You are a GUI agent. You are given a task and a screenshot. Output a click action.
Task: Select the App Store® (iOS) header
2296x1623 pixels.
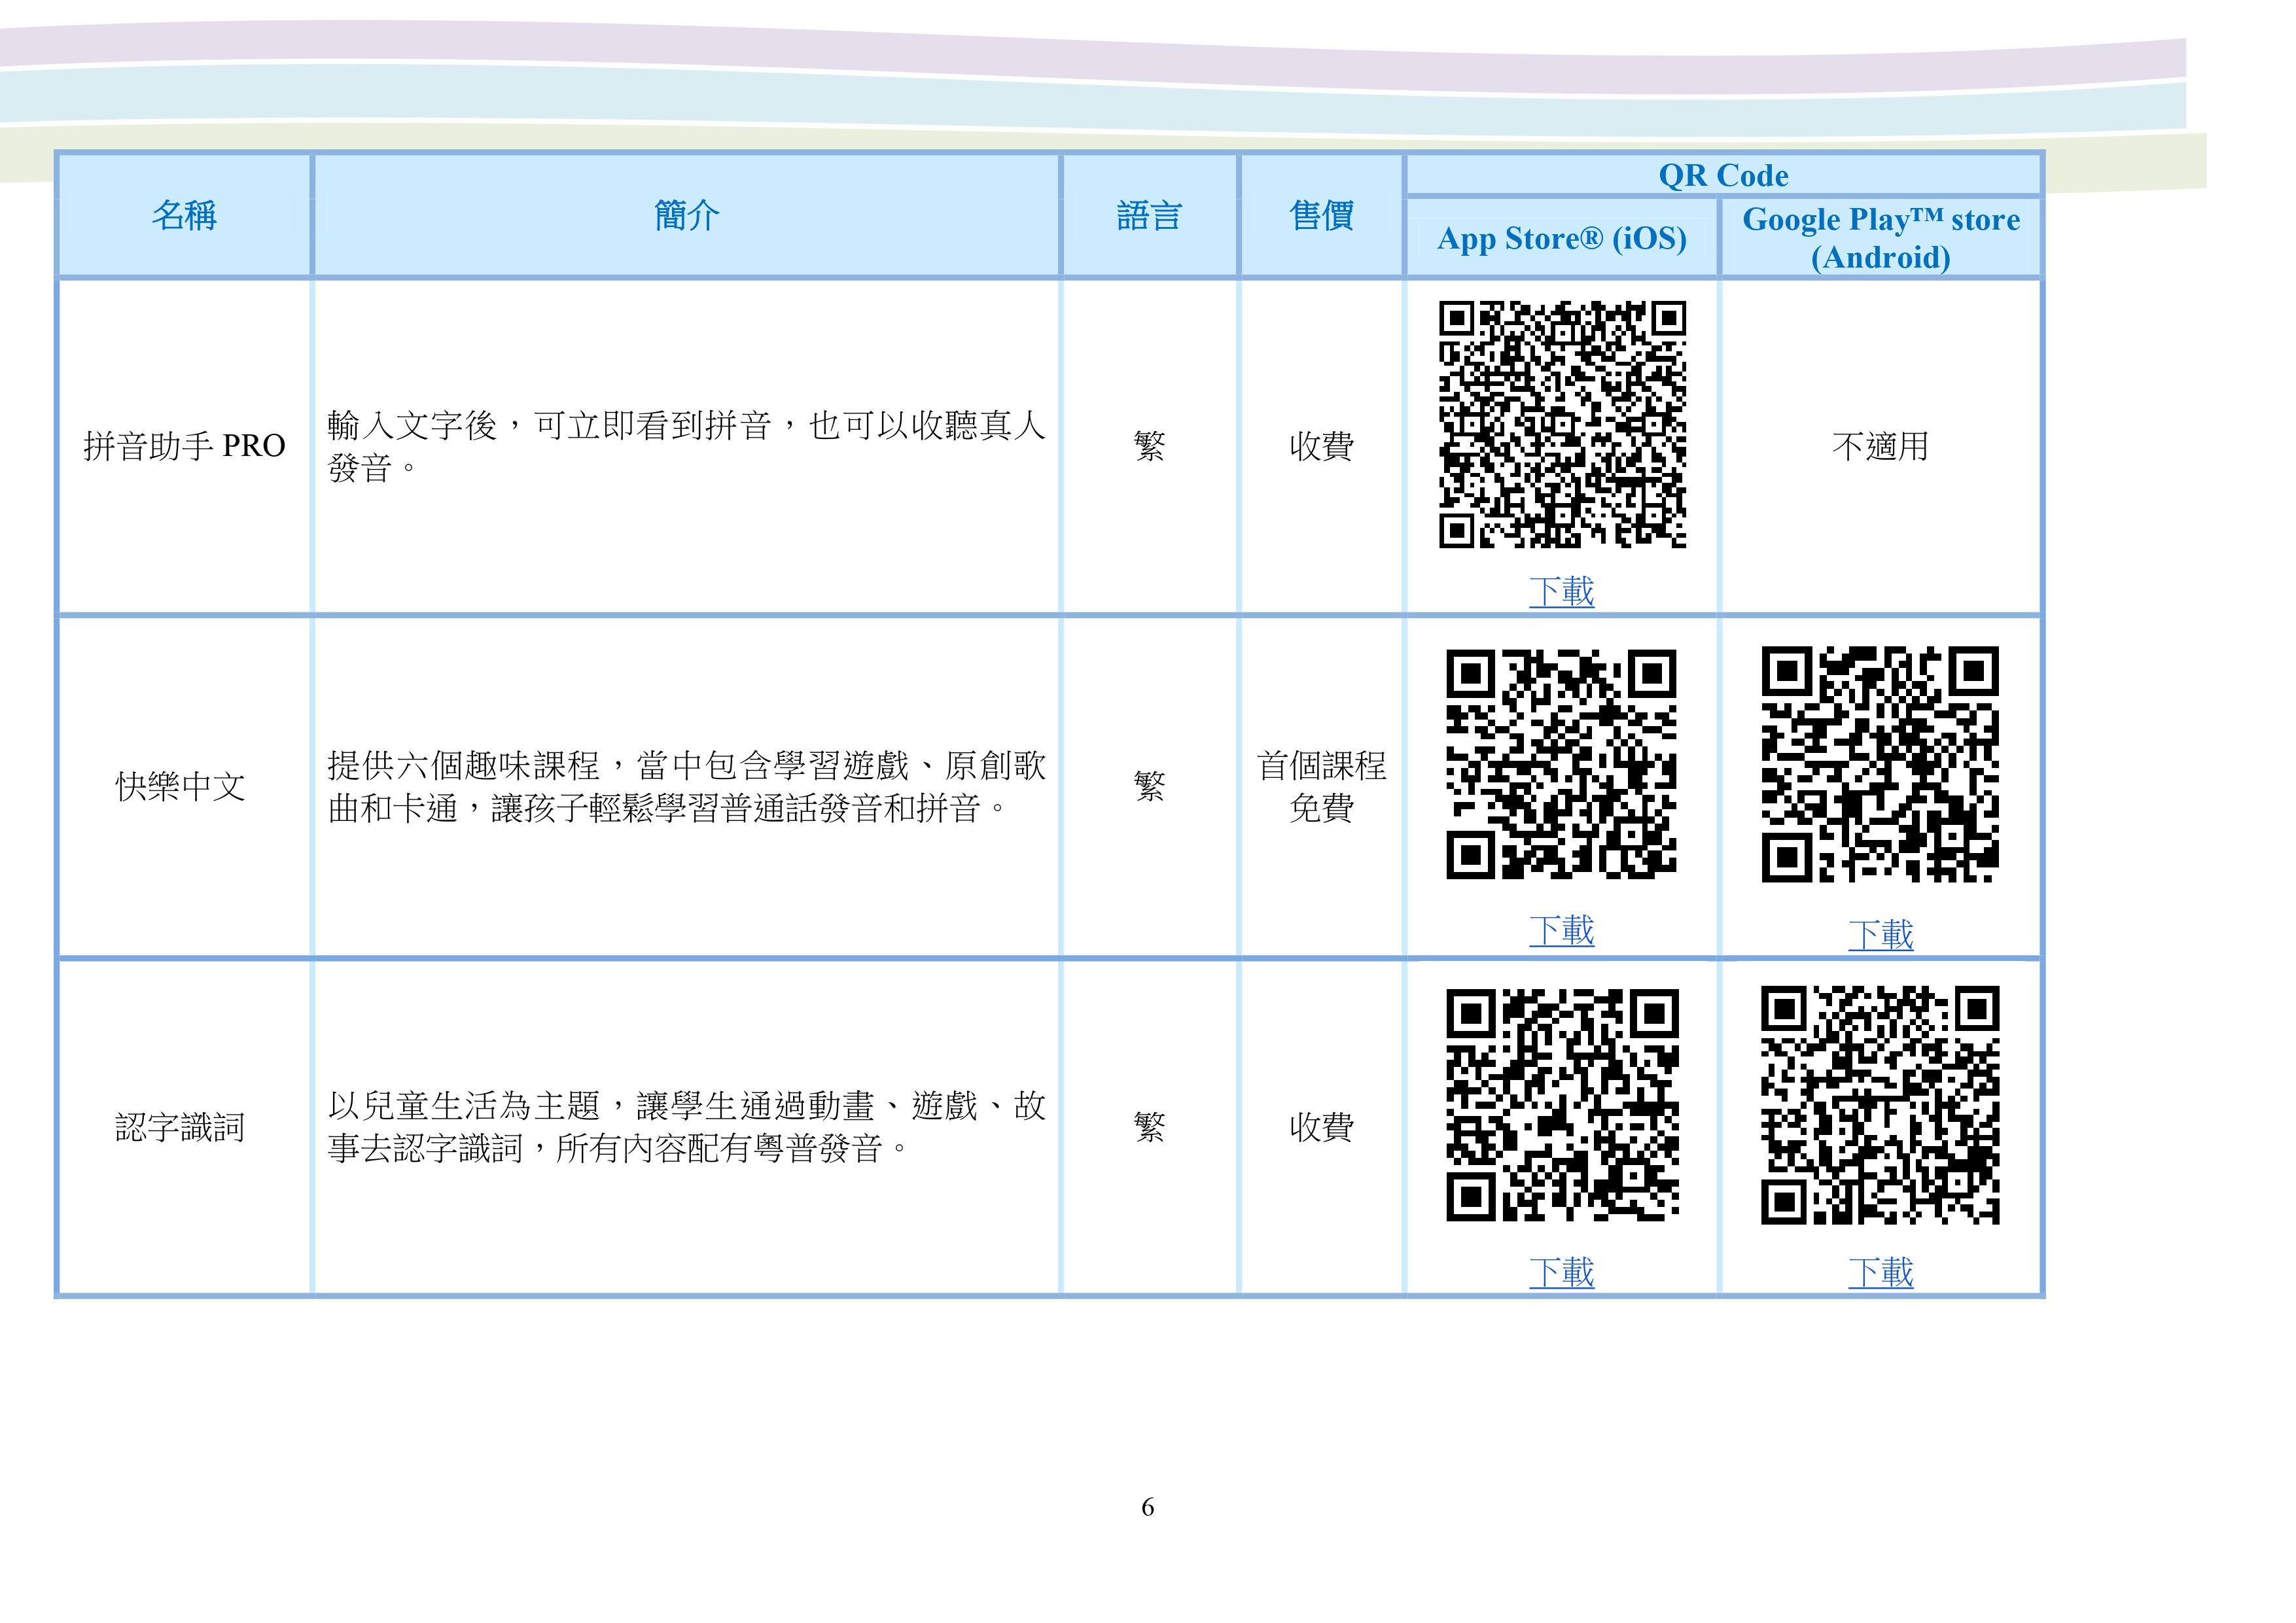click(x=1561, y=238)
